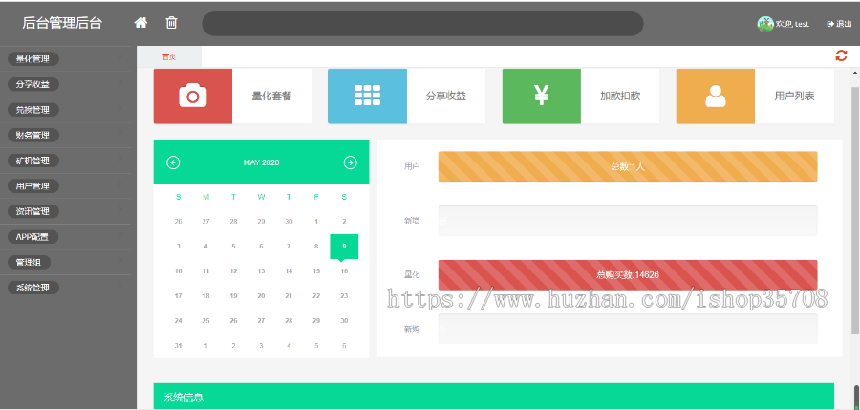The height and width of the screenshot is (410, 860).
Task: Select day 25 in the calendar
Action: tap(205, 320)
